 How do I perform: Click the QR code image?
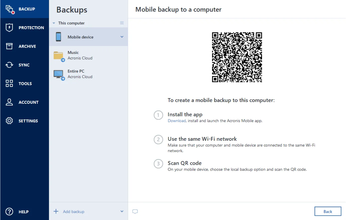pyautogui.click(x=237, y=57)
